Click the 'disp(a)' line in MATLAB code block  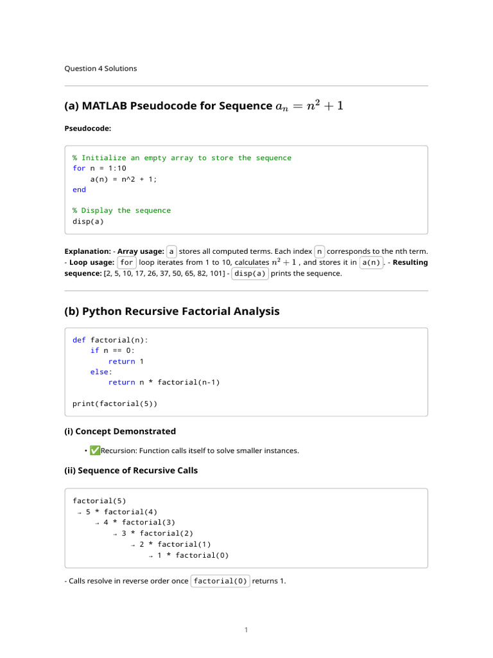pos(88,221)
